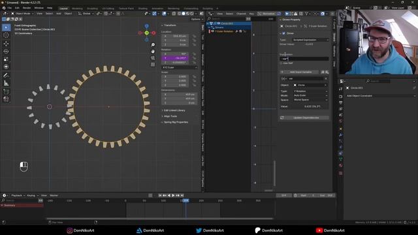Expand the Align Tools panel
Viewport: 418px width, 235px height.
point(170,116)
